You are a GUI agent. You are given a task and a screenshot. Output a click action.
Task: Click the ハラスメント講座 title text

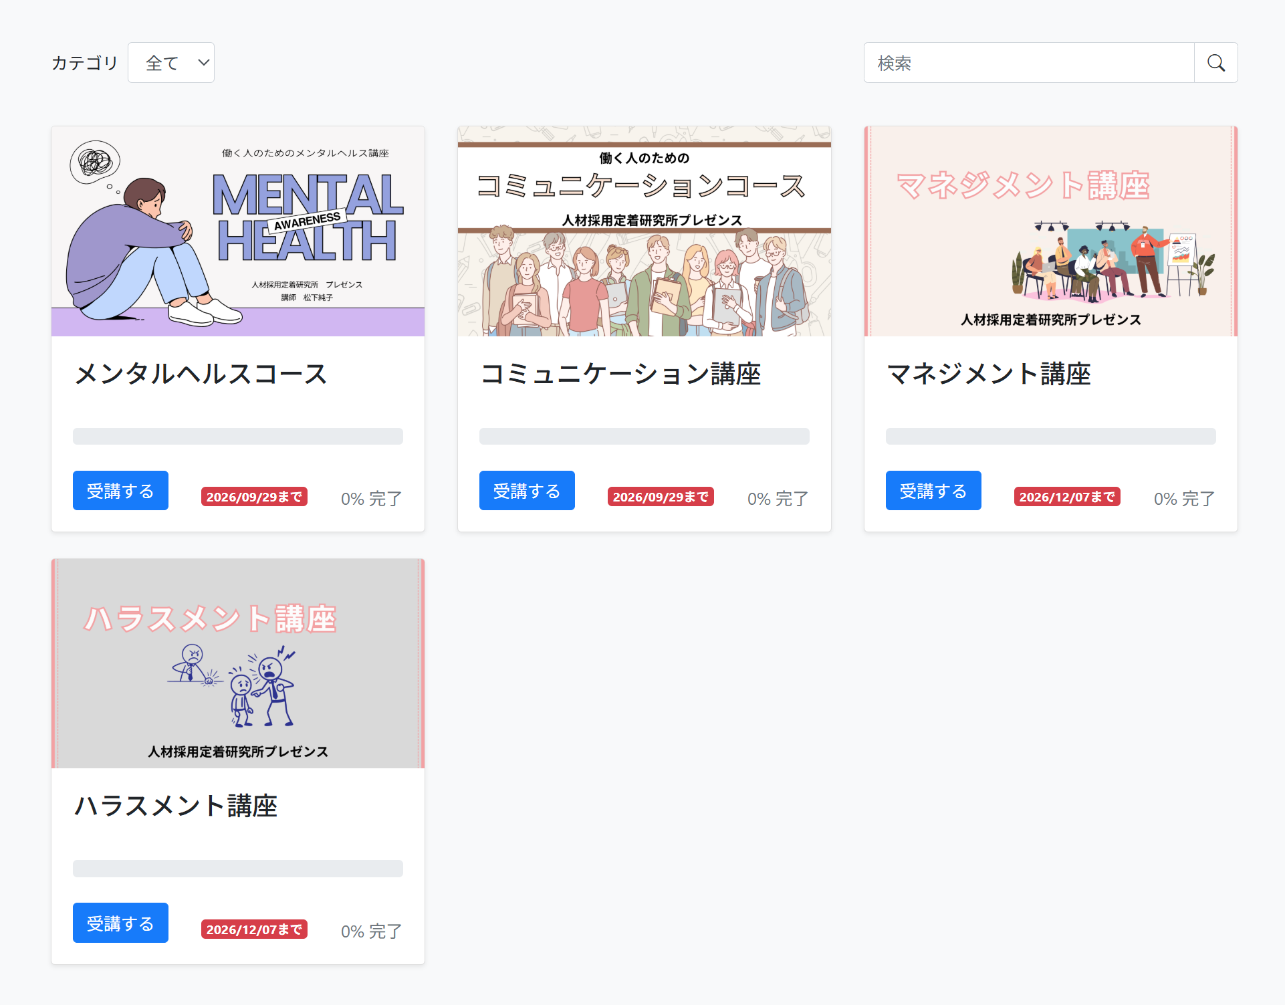[176, 806]
